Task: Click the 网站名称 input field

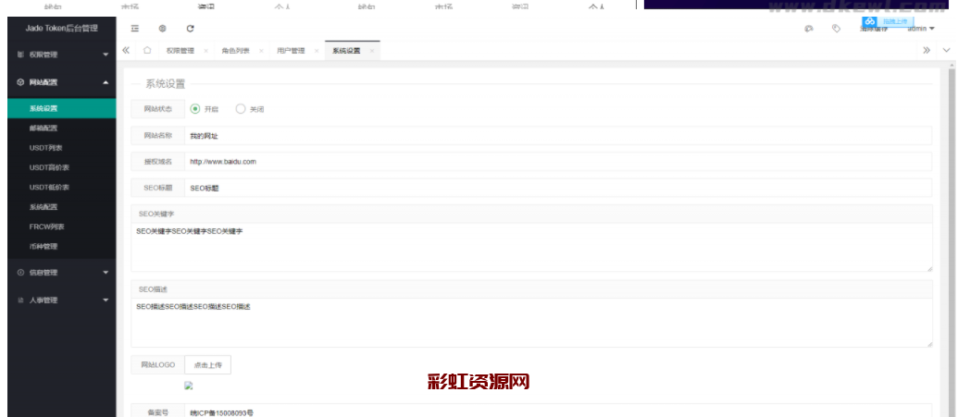Action: point(555,135)
